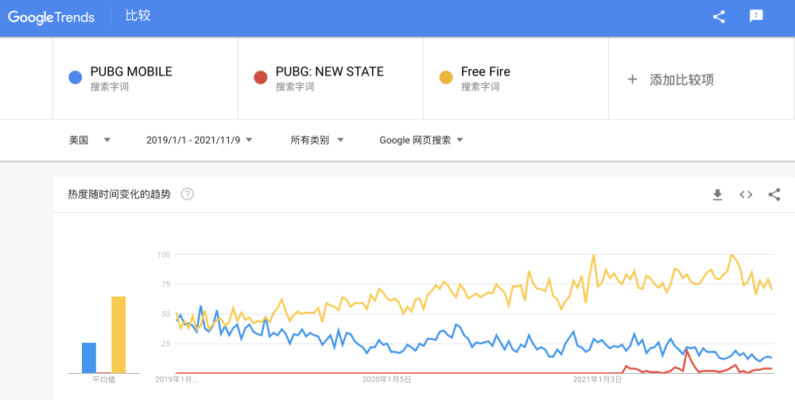
Task: Click the plus icon to add comparison
Action: (633, 79)
